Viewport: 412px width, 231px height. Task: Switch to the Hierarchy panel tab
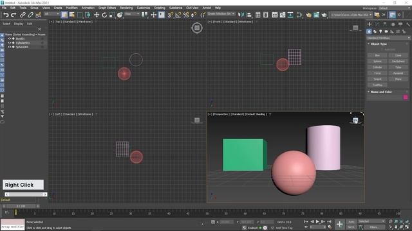tap(385, 24)
